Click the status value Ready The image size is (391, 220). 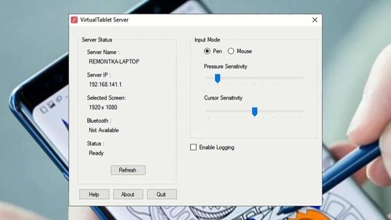click(96, 153)
